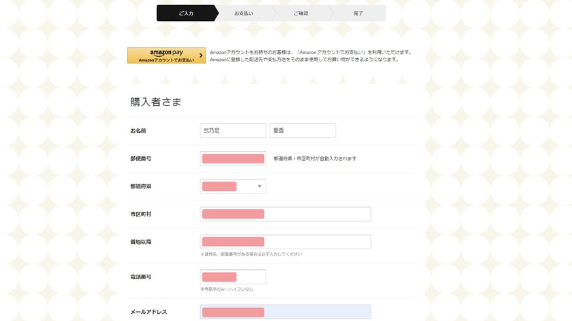Click the 郵便番号 auto-fill hint text
This screenshot has height=321, width=572.
tap(315, 158)
